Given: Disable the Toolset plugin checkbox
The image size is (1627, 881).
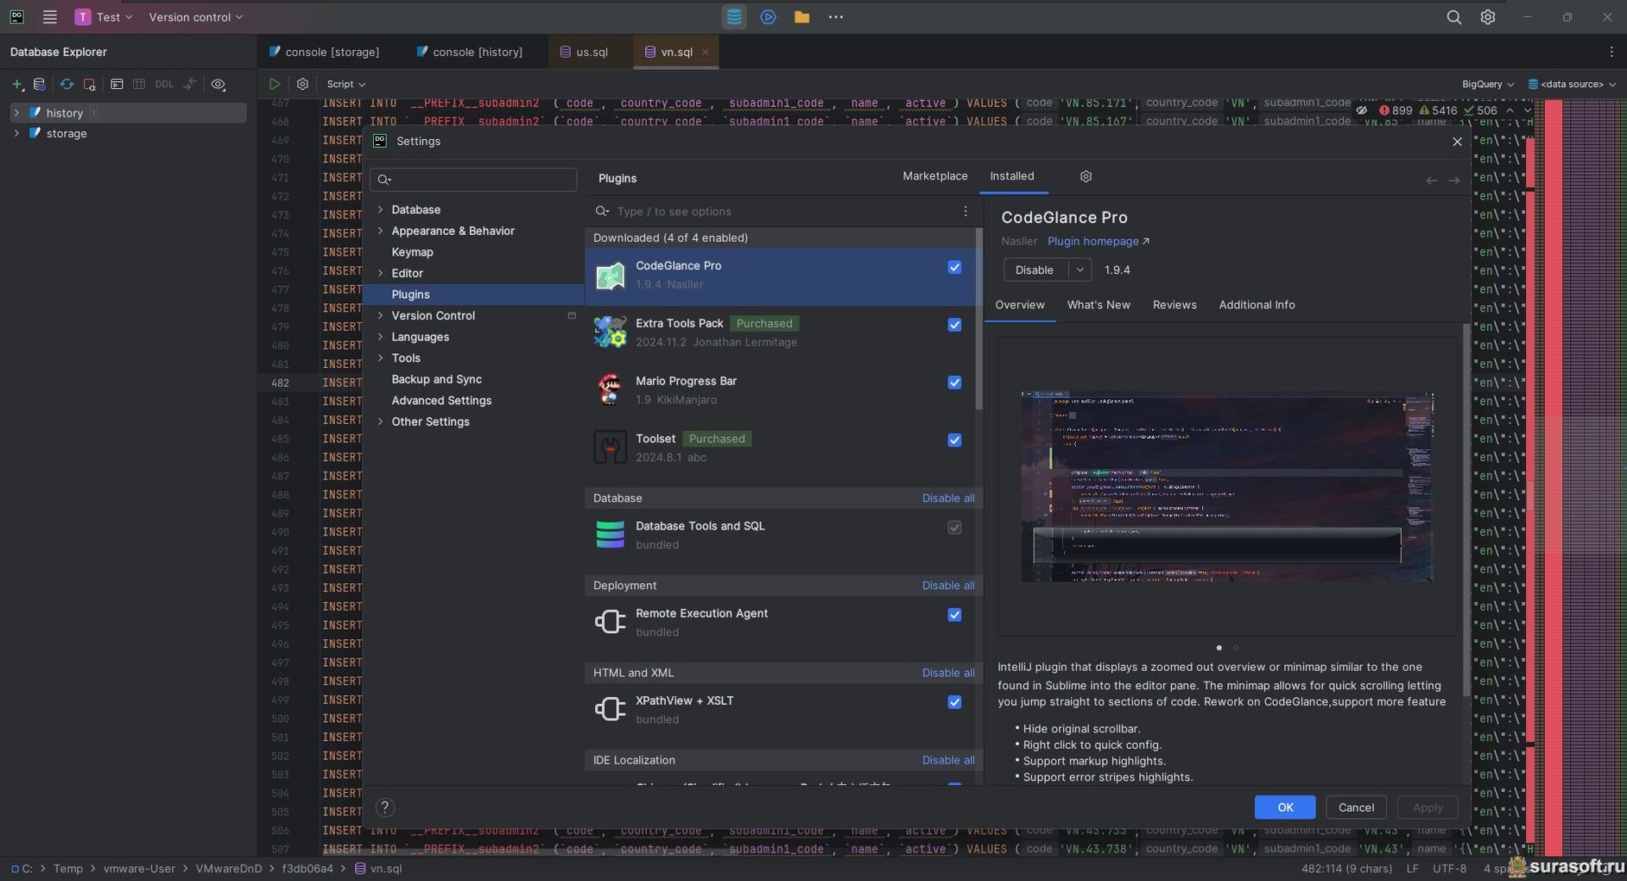Looking at the screenshot, I should pyautogui.click(x=954, y=440).
